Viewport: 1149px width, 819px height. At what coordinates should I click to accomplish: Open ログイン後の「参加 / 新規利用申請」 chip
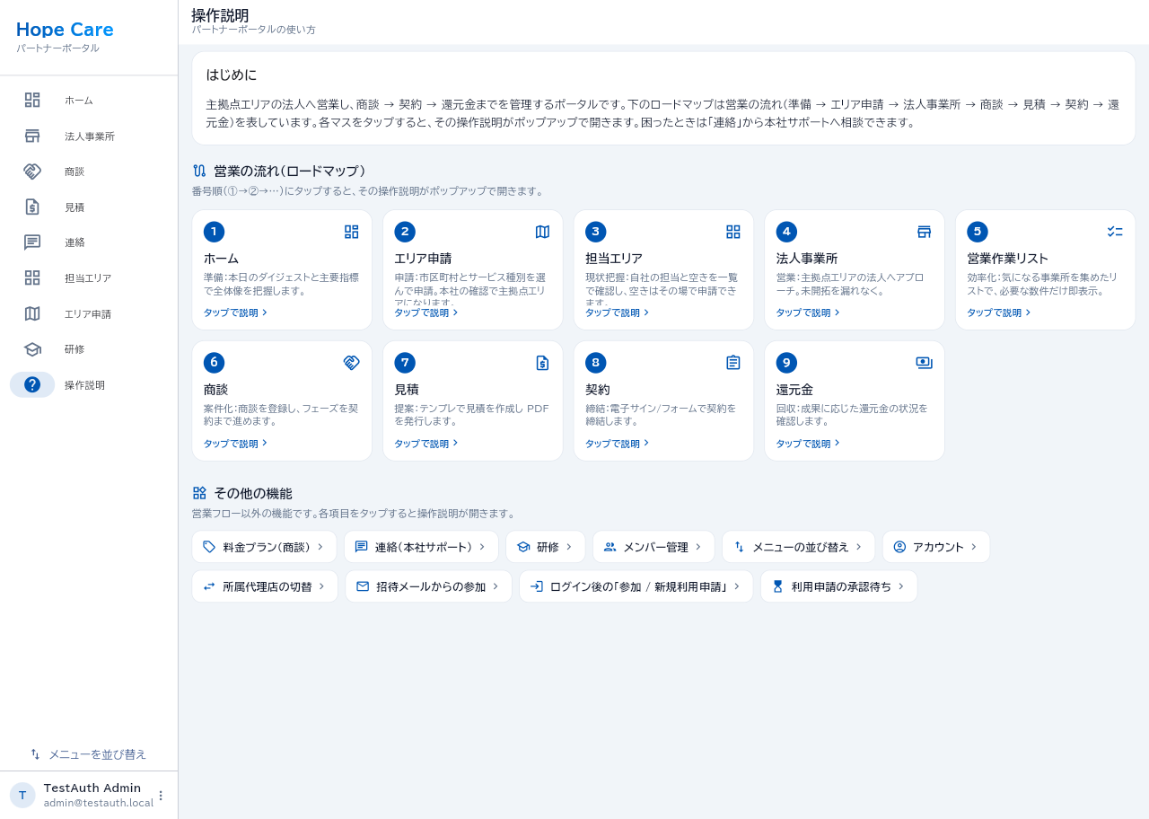click(636, 586)
